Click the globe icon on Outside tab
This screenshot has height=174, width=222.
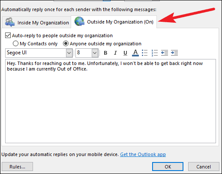[79, 21]
